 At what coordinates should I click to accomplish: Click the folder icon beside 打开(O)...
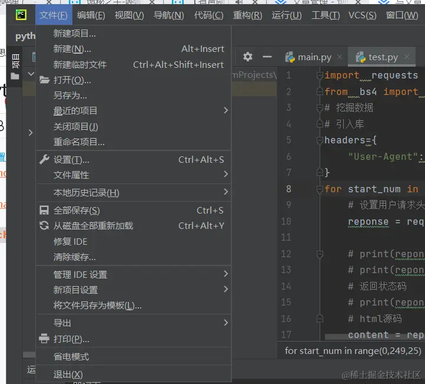coord(44,80)
